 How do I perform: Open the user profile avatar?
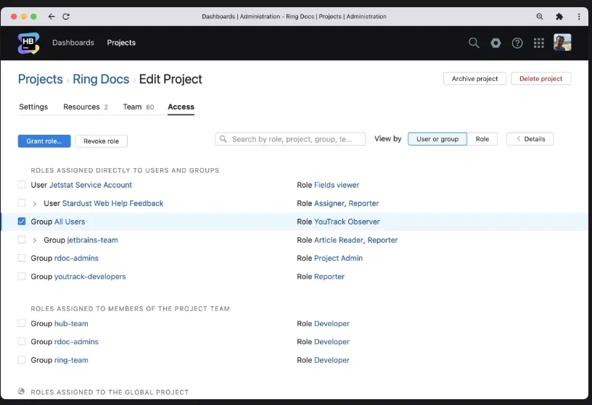point(562,42)
